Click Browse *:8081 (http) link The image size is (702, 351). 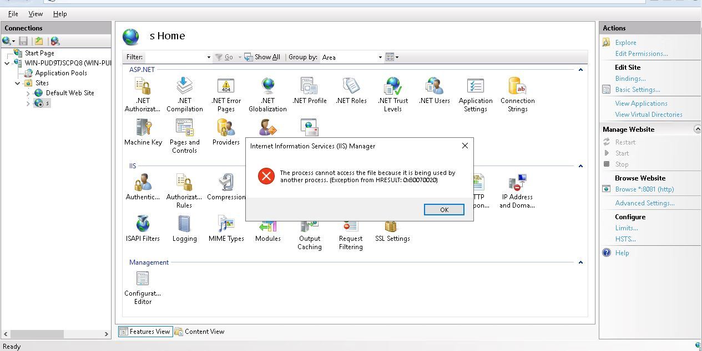click(644, 189)
